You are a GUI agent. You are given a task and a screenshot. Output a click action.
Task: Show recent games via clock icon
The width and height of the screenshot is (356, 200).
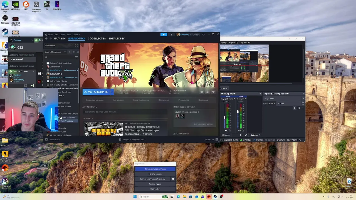point(74,52)
